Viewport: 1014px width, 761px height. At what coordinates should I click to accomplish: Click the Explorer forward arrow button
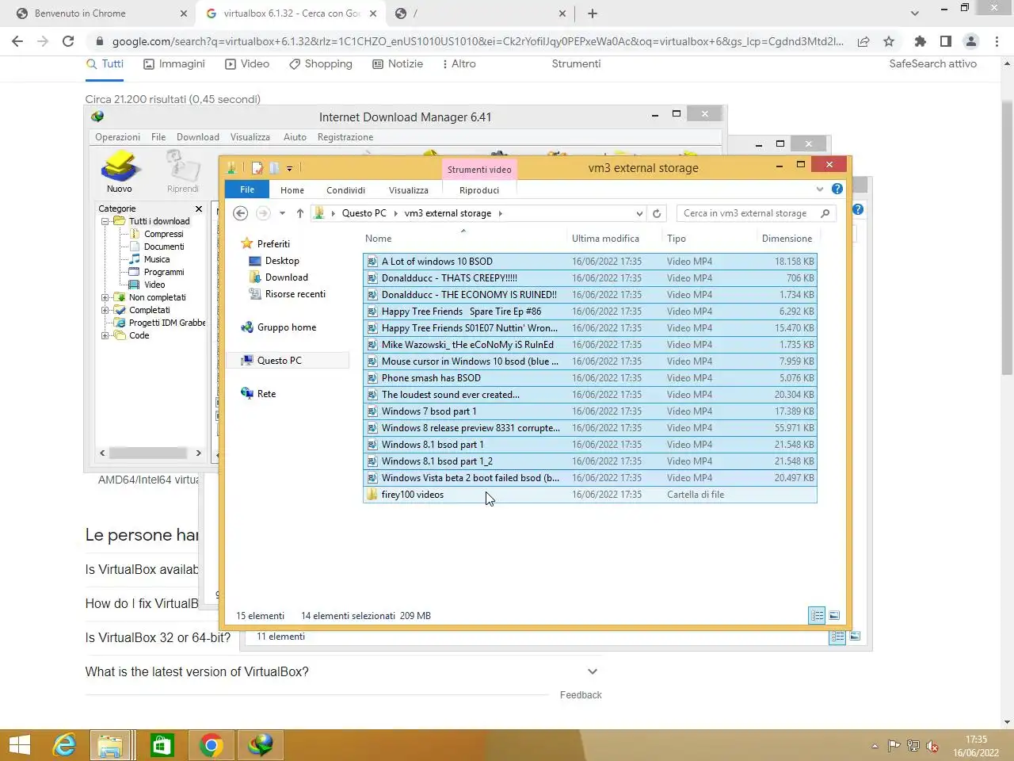click(263, 213)
